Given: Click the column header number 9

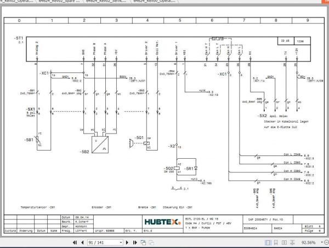Looking at the screenshot, I should click(x=308, y=20).
